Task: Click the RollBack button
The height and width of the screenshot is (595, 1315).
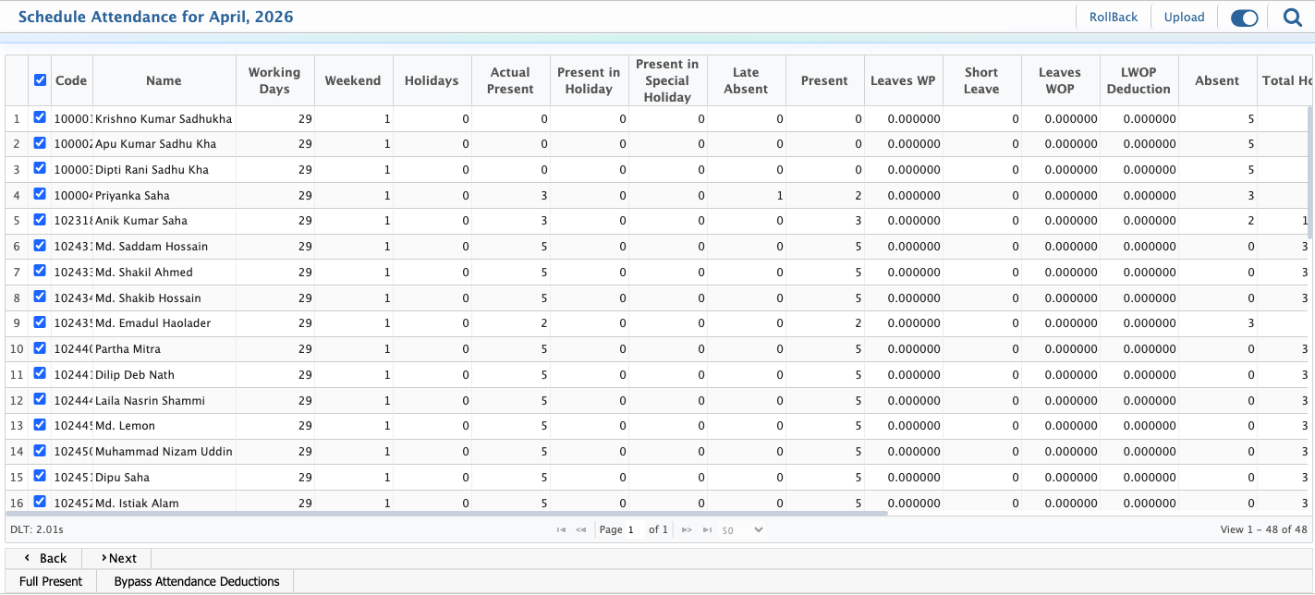Action: (x=1114, y=18)
